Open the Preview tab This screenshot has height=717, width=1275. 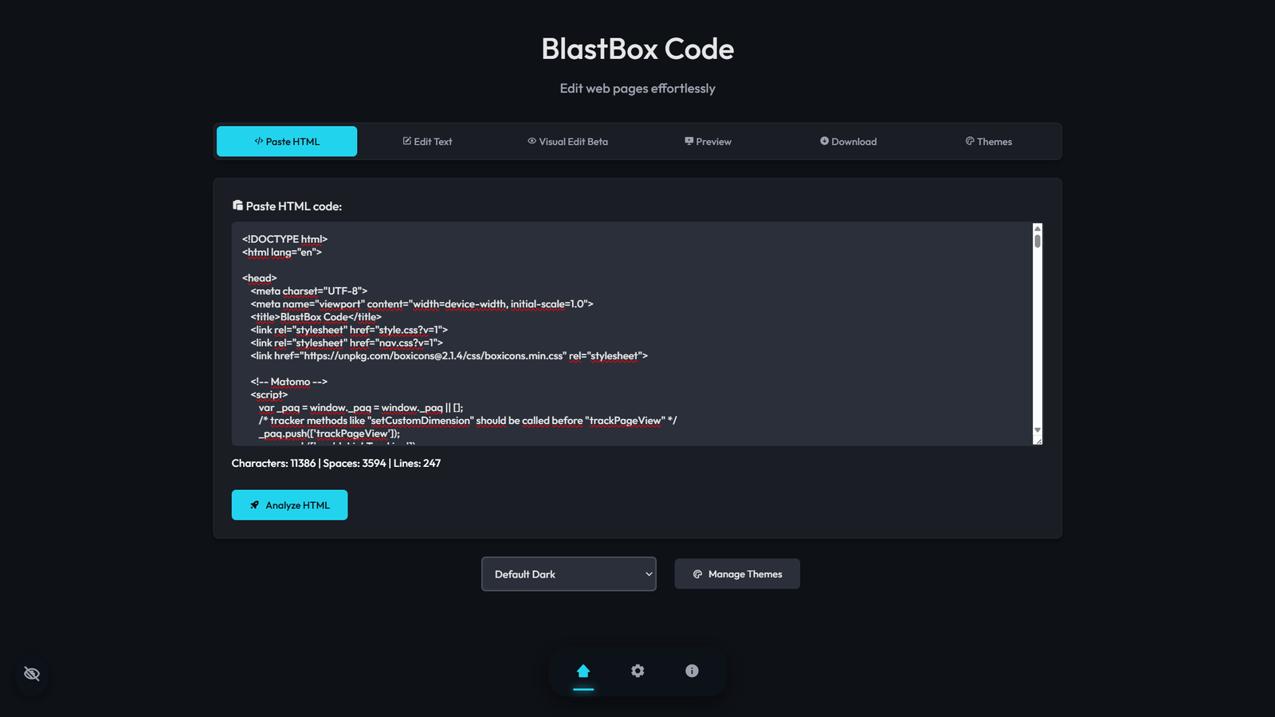[708, 142]
